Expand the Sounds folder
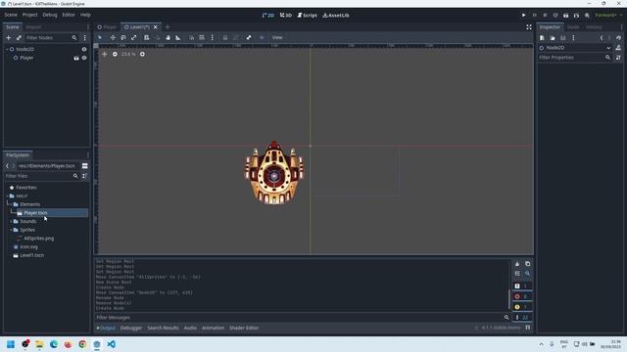627x352 pixels. [11, 221]
